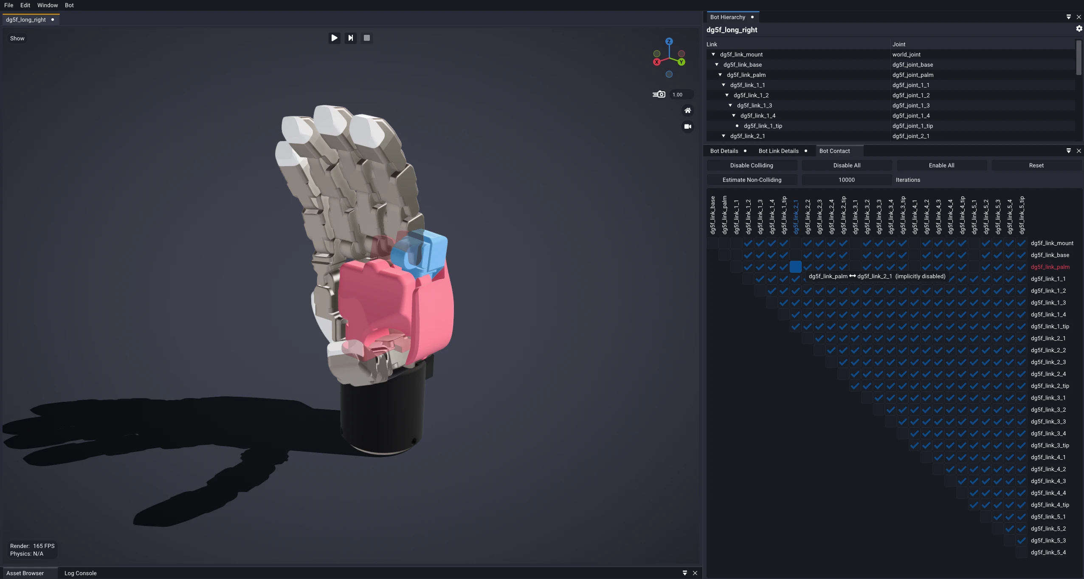
Task: Toggle link_5_2 row link_5_4 column checkbox
Action: 1009,528
